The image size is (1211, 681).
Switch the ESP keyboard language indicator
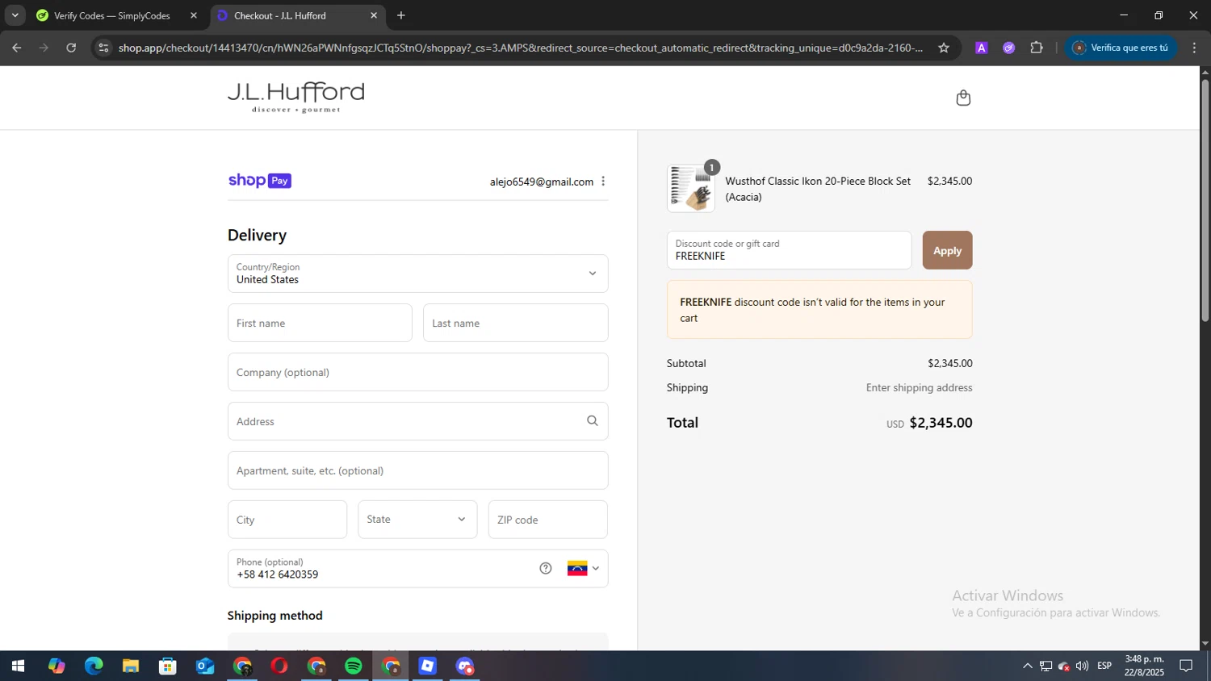click(x=1104, y=666)
